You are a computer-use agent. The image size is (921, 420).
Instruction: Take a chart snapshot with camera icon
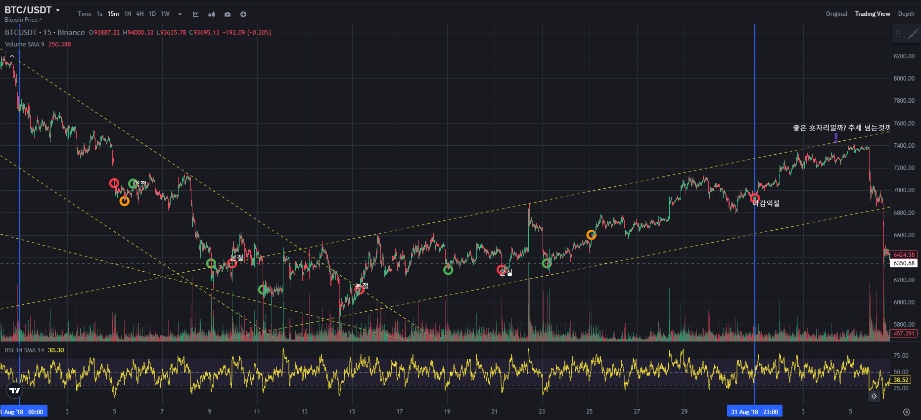(228, 14)
